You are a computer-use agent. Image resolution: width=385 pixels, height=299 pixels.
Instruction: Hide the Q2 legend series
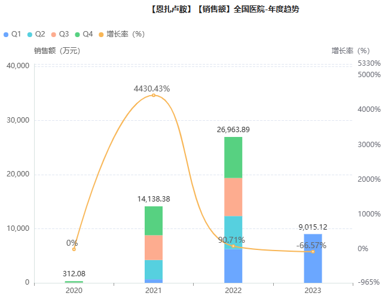click(36, 34)
